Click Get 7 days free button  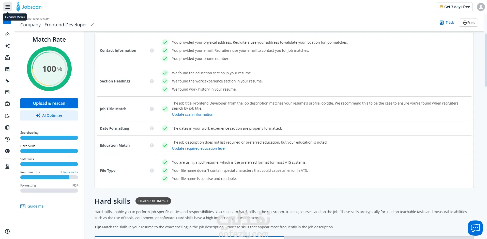455,7
